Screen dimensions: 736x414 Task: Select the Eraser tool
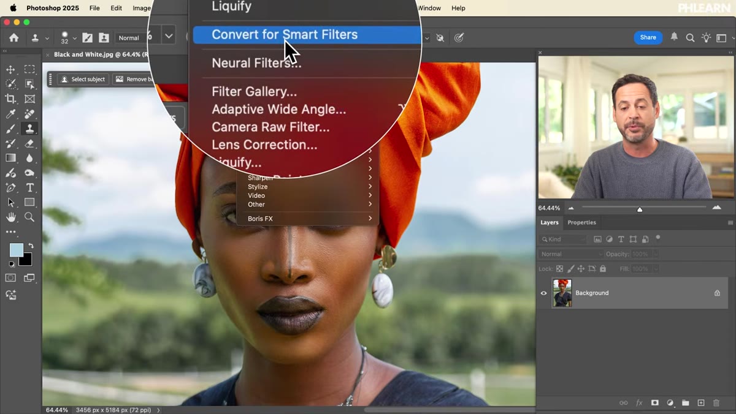coord(29,143)
